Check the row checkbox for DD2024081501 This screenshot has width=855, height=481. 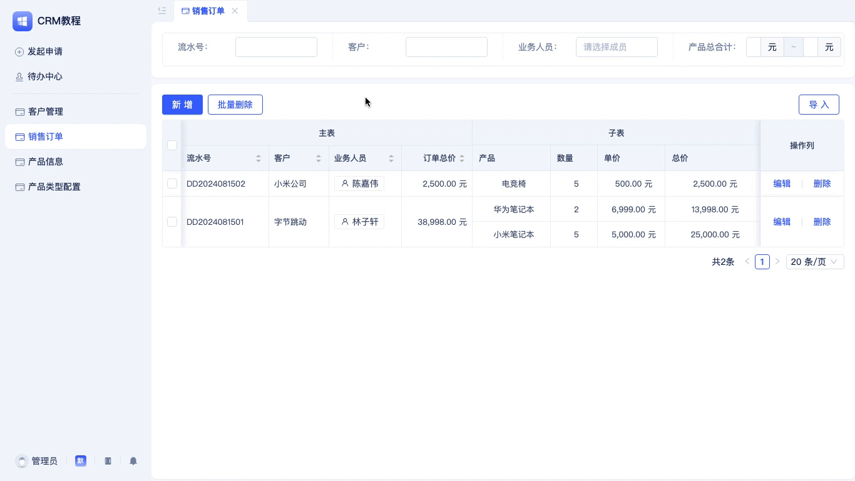pos(172,222)
